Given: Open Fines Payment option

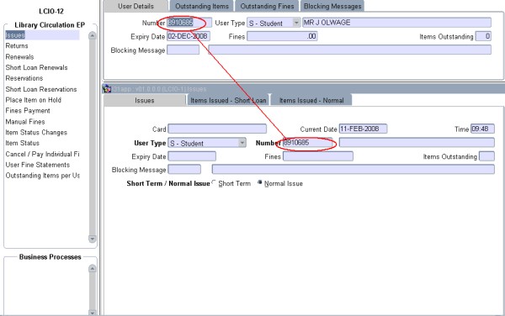Looking at the screenshot, I should tap(28, 111).
